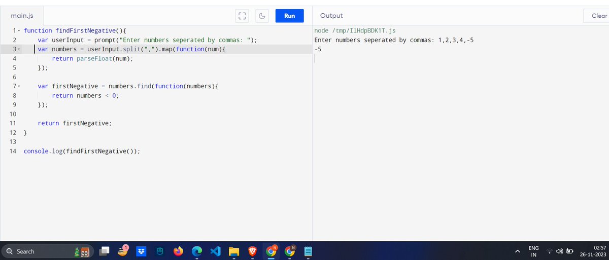Click the 'Enter numbers seperated by commas' output line

[x=394, y=40]
